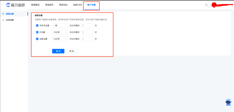This screenshot has height=112, width=234.
Task: Click the 线索提醒 bell sidebar icon
Action: (3, 20)
